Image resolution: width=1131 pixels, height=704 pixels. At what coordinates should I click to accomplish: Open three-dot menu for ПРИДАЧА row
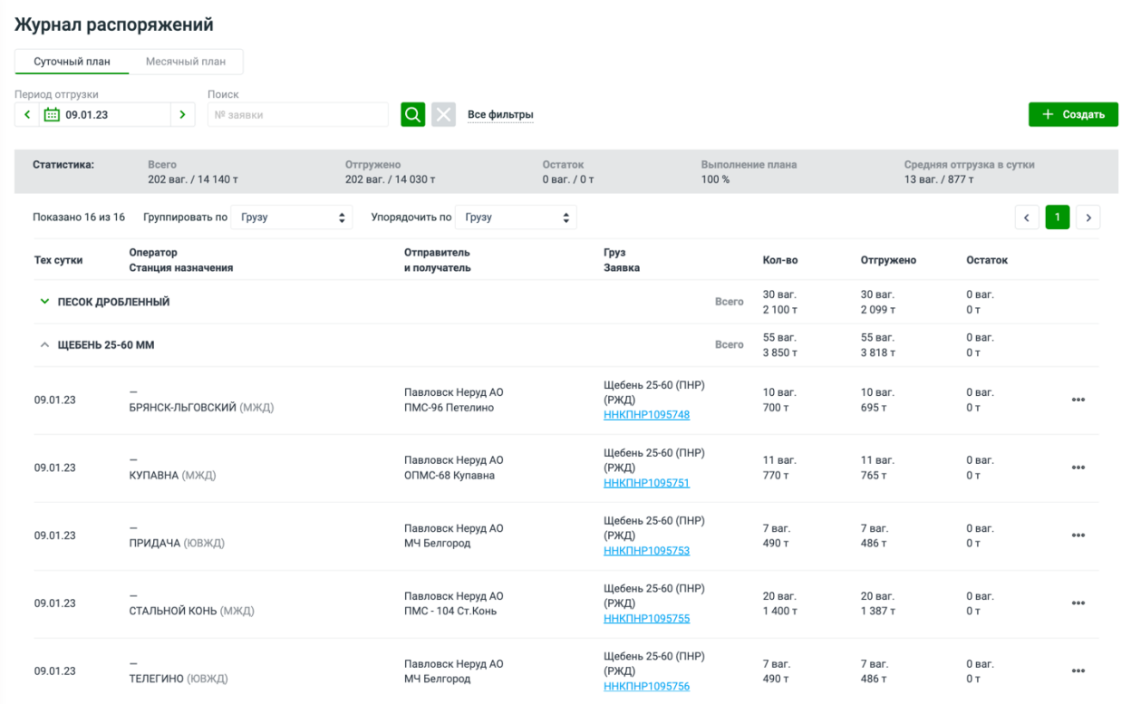[1078, 535]
